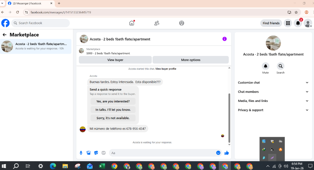Open the tab search dropdown arrow
314x170 pixels.
[2, 3]
